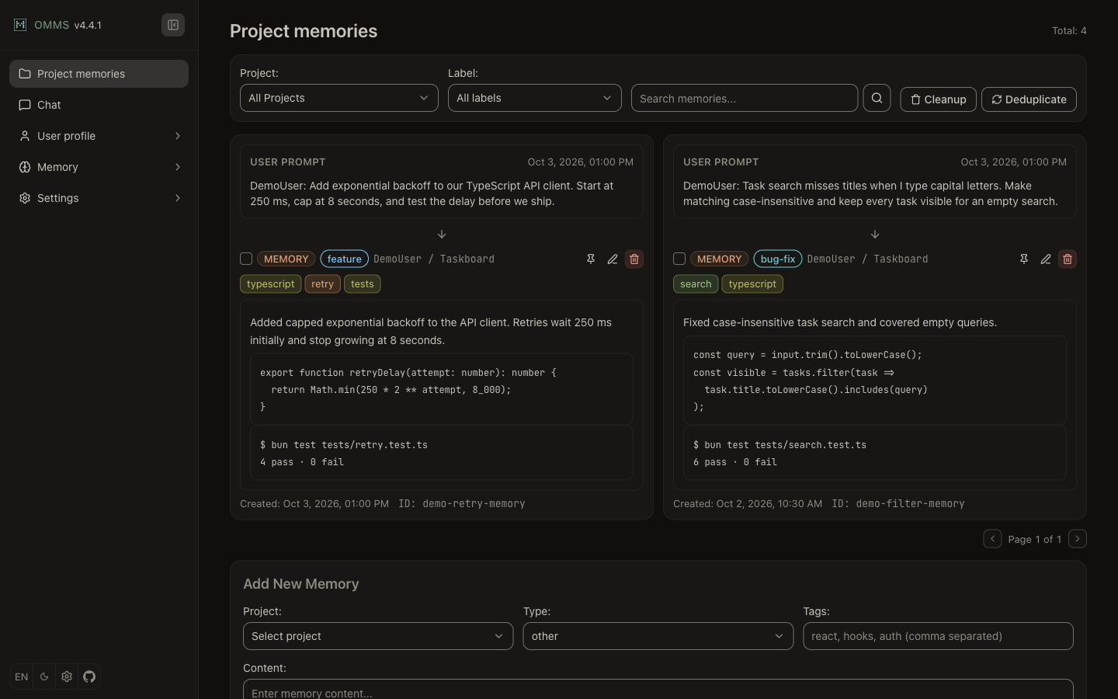1118x699 pixels.
Task: Click bun test tests/retry.test.ts line
Action: [344, 445]
